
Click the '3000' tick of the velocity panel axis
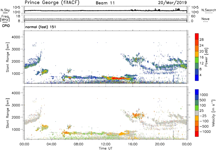(16, 105)
